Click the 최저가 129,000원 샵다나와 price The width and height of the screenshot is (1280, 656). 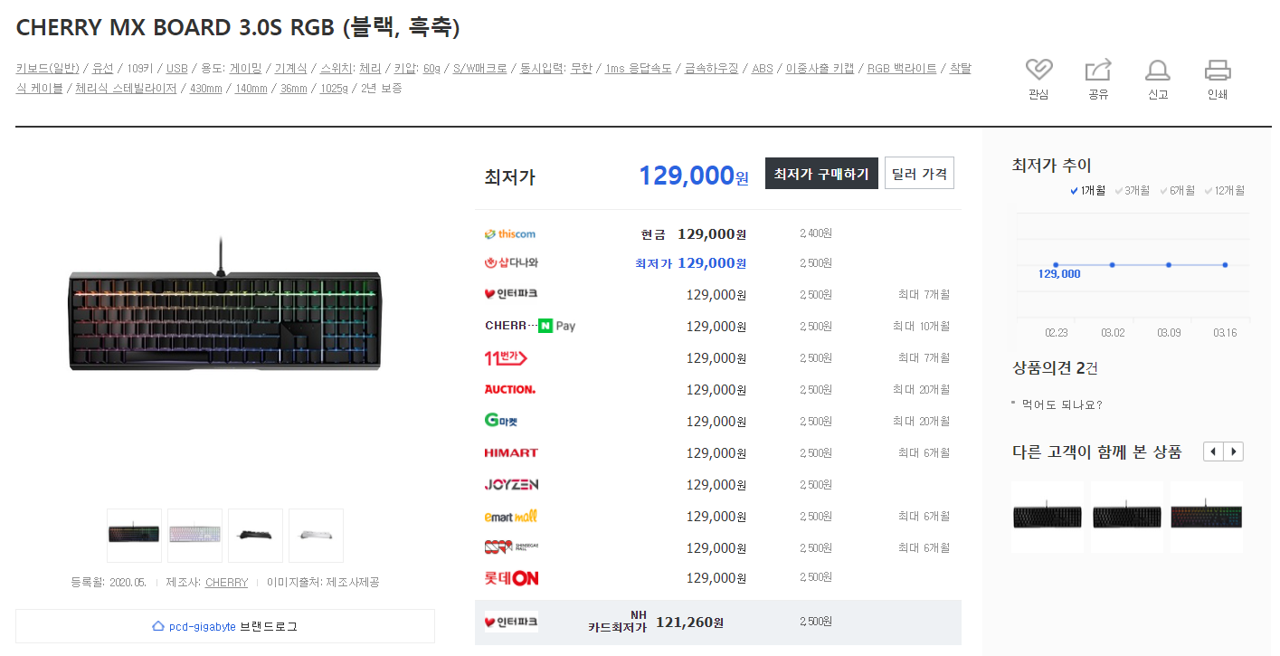click(690, 263)
